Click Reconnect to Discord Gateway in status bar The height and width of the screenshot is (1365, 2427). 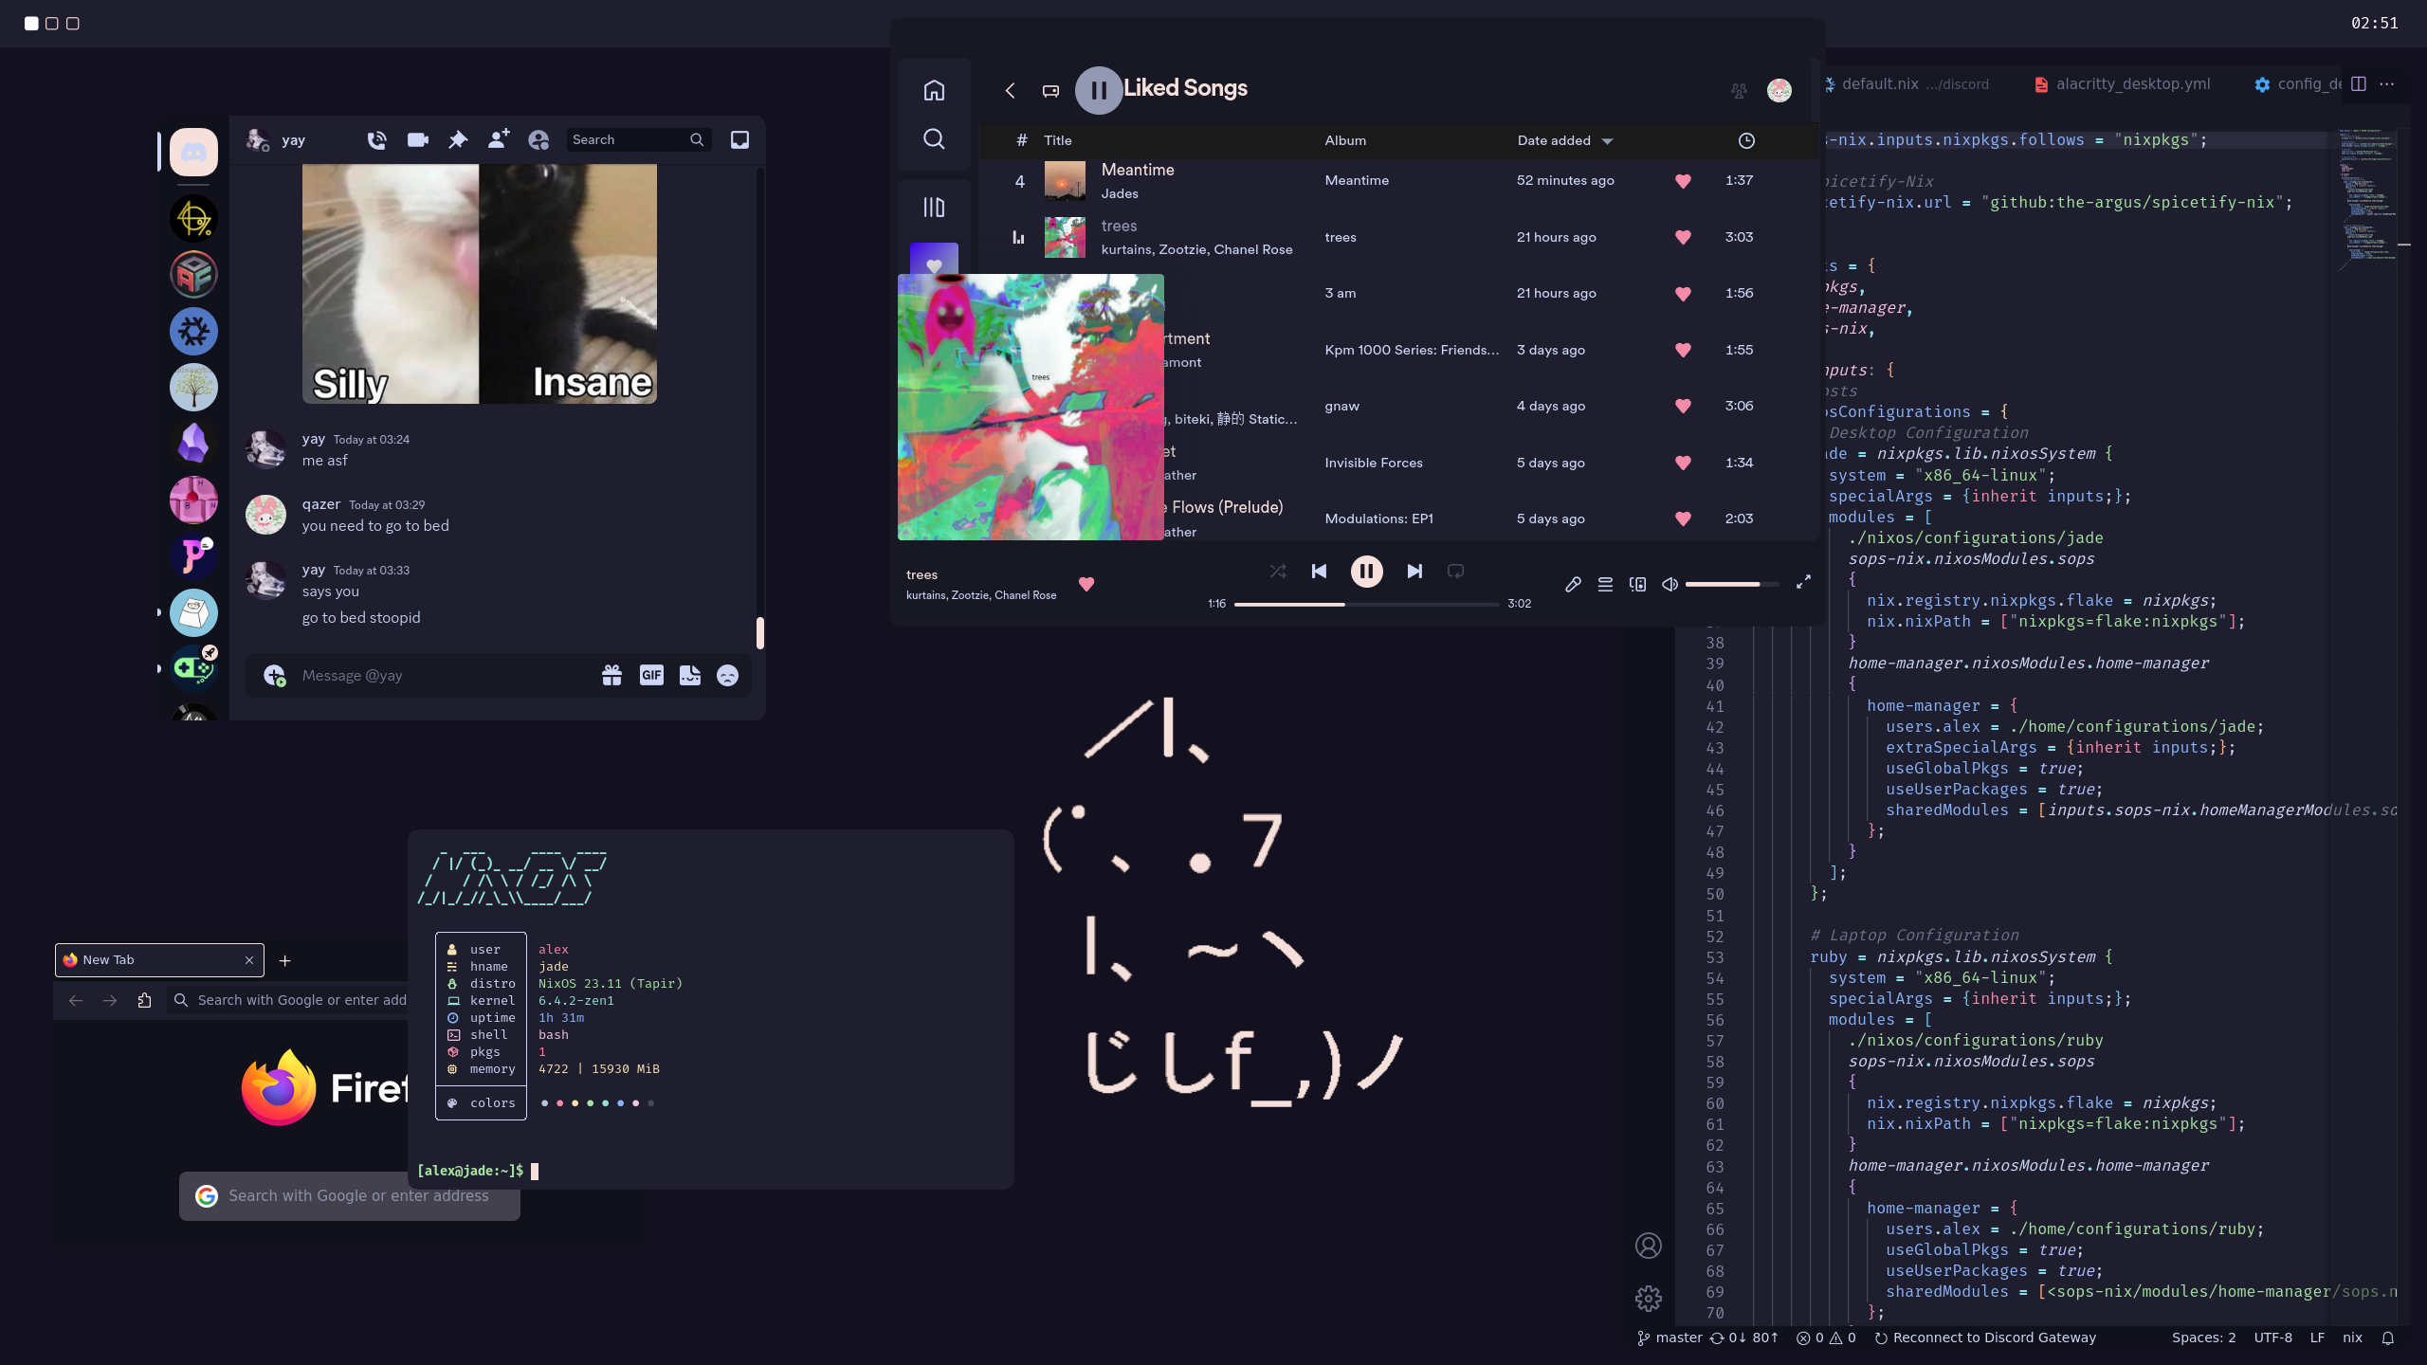(x=1985, y=1338)
